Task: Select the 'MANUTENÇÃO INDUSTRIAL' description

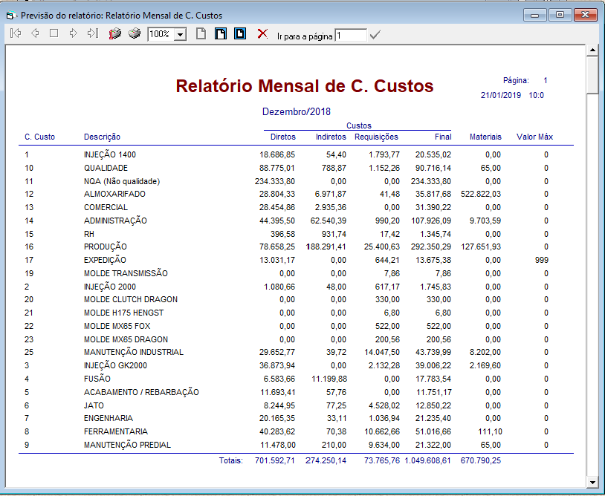Action: pos(134,352)
